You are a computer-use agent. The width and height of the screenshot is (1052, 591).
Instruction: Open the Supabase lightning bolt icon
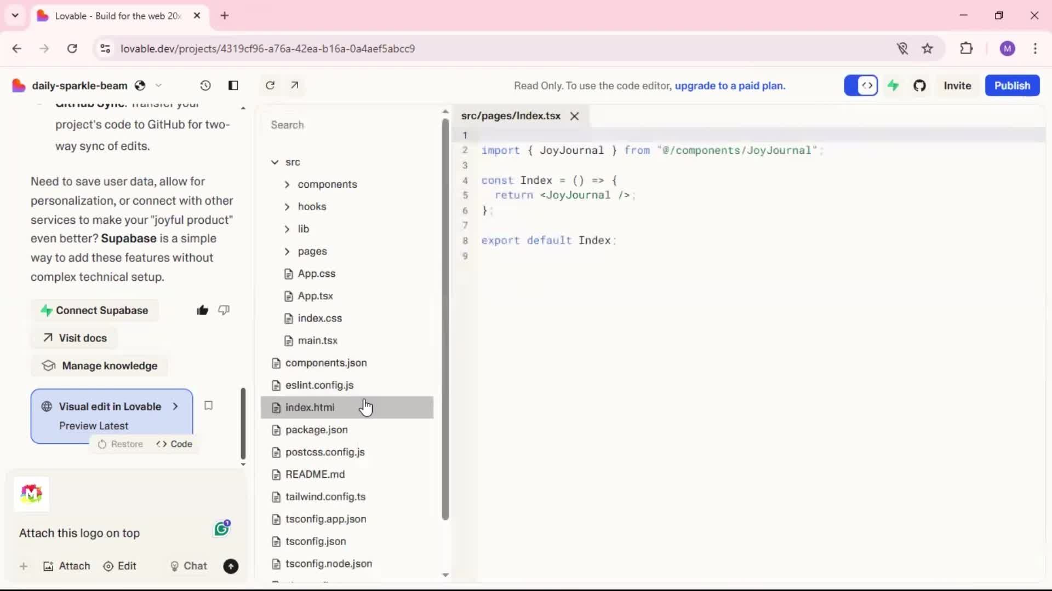pos(893,85)
